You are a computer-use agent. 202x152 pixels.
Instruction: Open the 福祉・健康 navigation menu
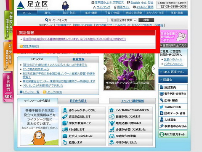click(91, 13)
